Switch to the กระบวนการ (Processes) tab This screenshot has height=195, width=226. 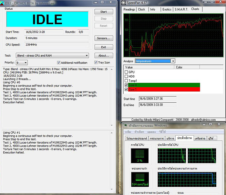tap(157, 139)
